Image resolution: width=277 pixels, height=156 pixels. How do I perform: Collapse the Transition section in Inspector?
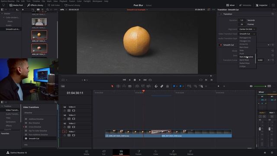pos(221,14)
